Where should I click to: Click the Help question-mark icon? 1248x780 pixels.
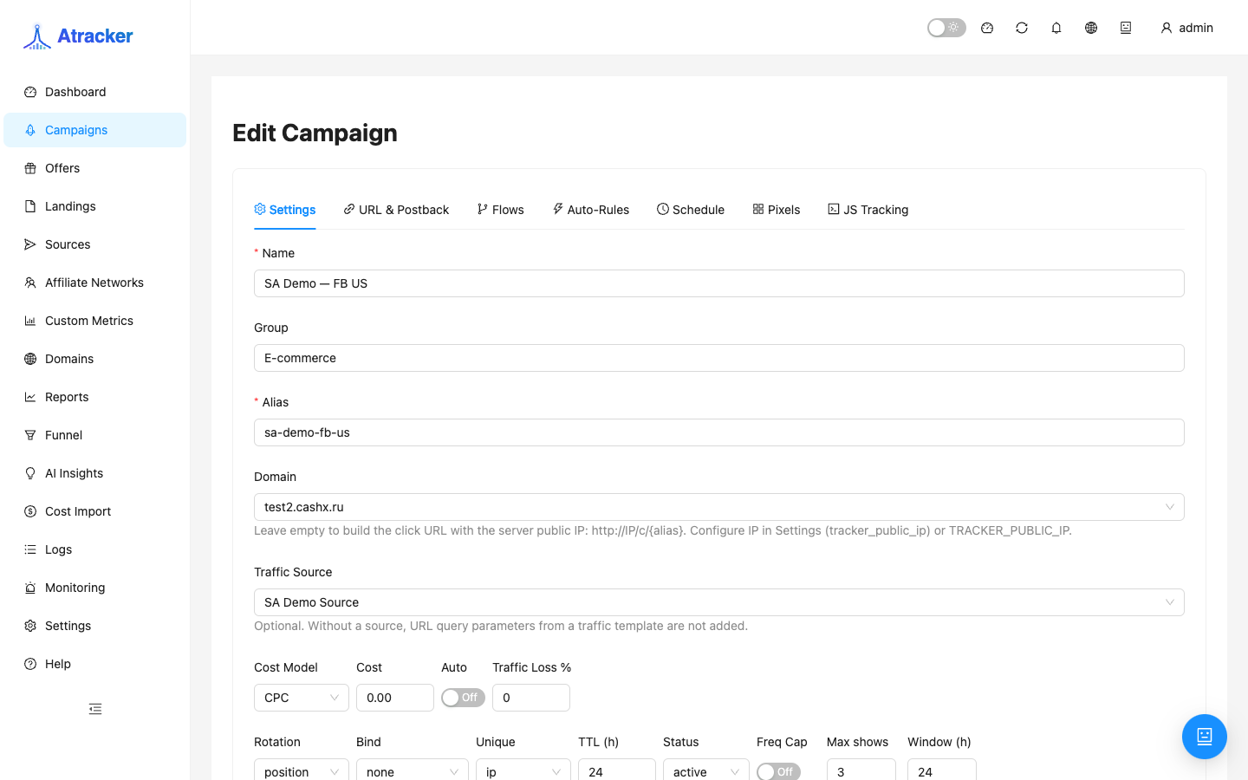[30, 664]
